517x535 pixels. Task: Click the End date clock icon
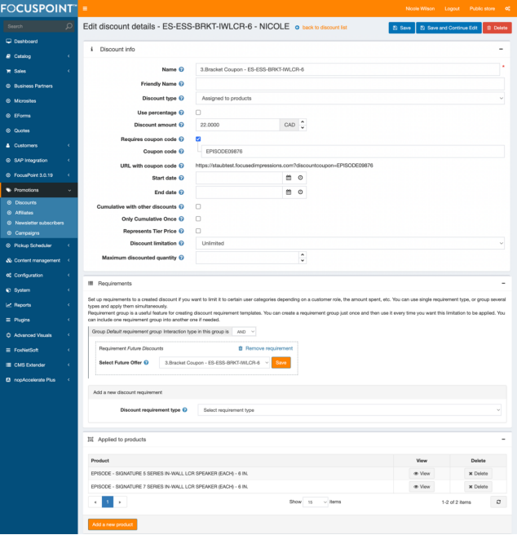click(300, 192)
